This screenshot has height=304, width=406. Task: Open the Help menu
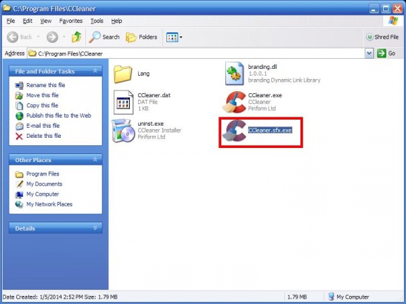point(116,21)
